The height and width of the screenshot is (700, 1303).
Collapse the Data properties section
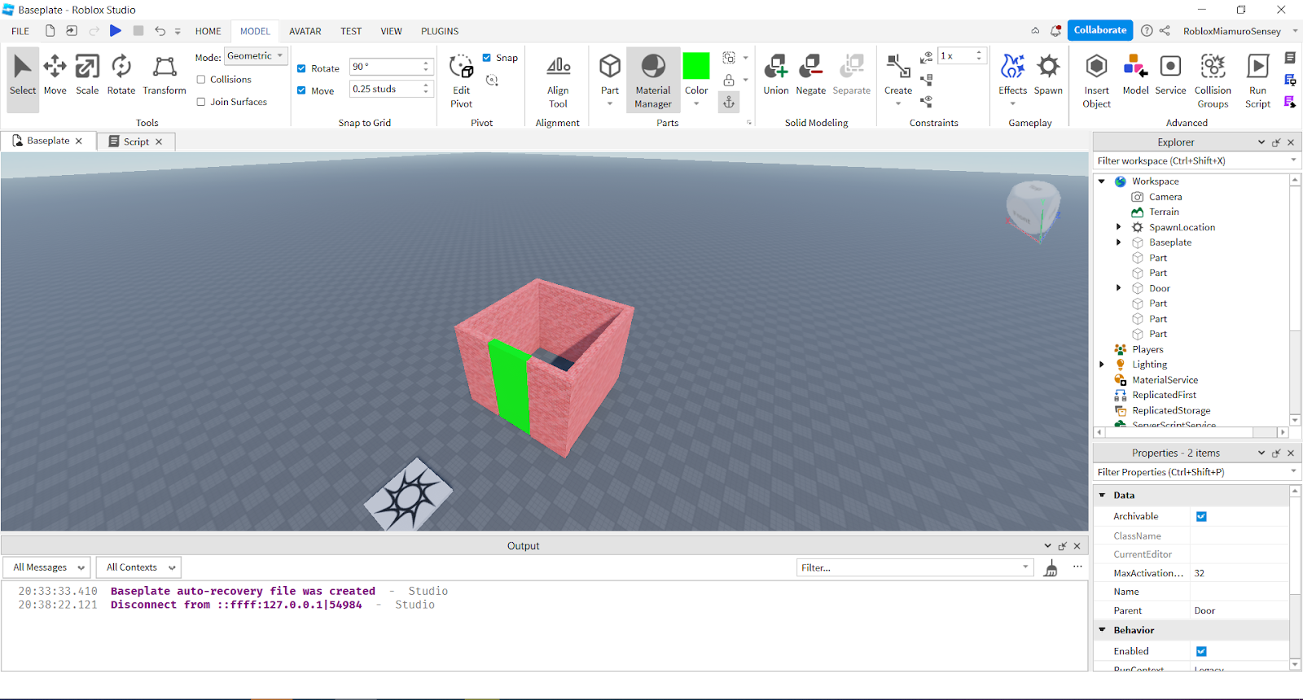(1103, 495)
